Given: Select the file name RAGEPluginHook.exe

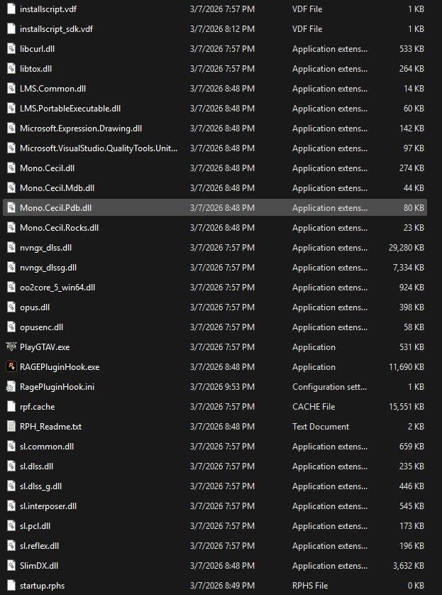Looking at the screenshot, I should (60, 367).
